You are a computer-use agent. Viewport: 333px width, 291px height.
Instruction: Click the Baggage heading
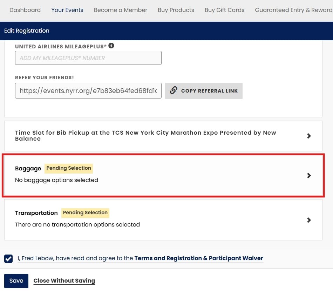click(x=28, y=168)
